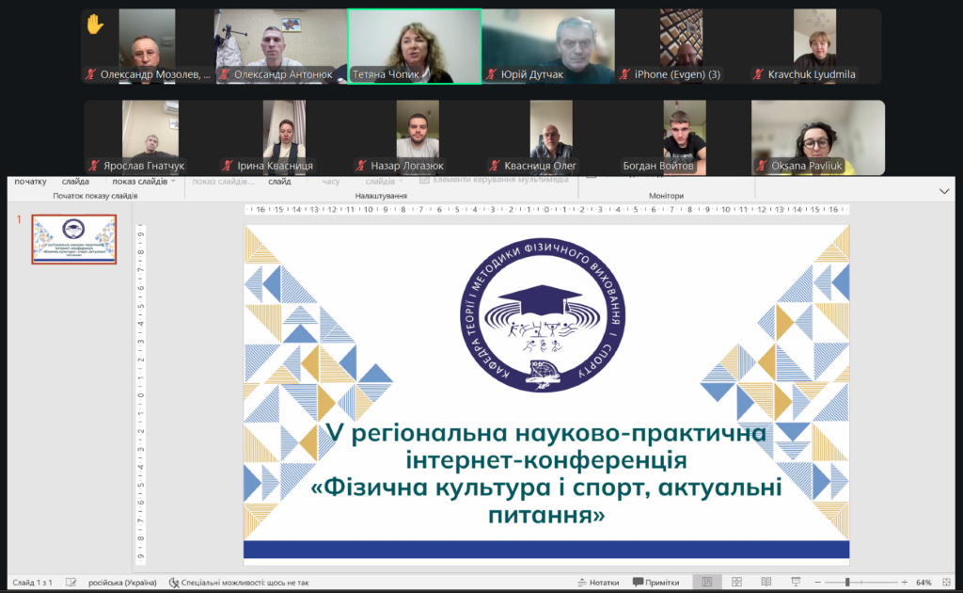Click zoom out minus button
Viewport: 963px width, 593px height.
point(816,583)
